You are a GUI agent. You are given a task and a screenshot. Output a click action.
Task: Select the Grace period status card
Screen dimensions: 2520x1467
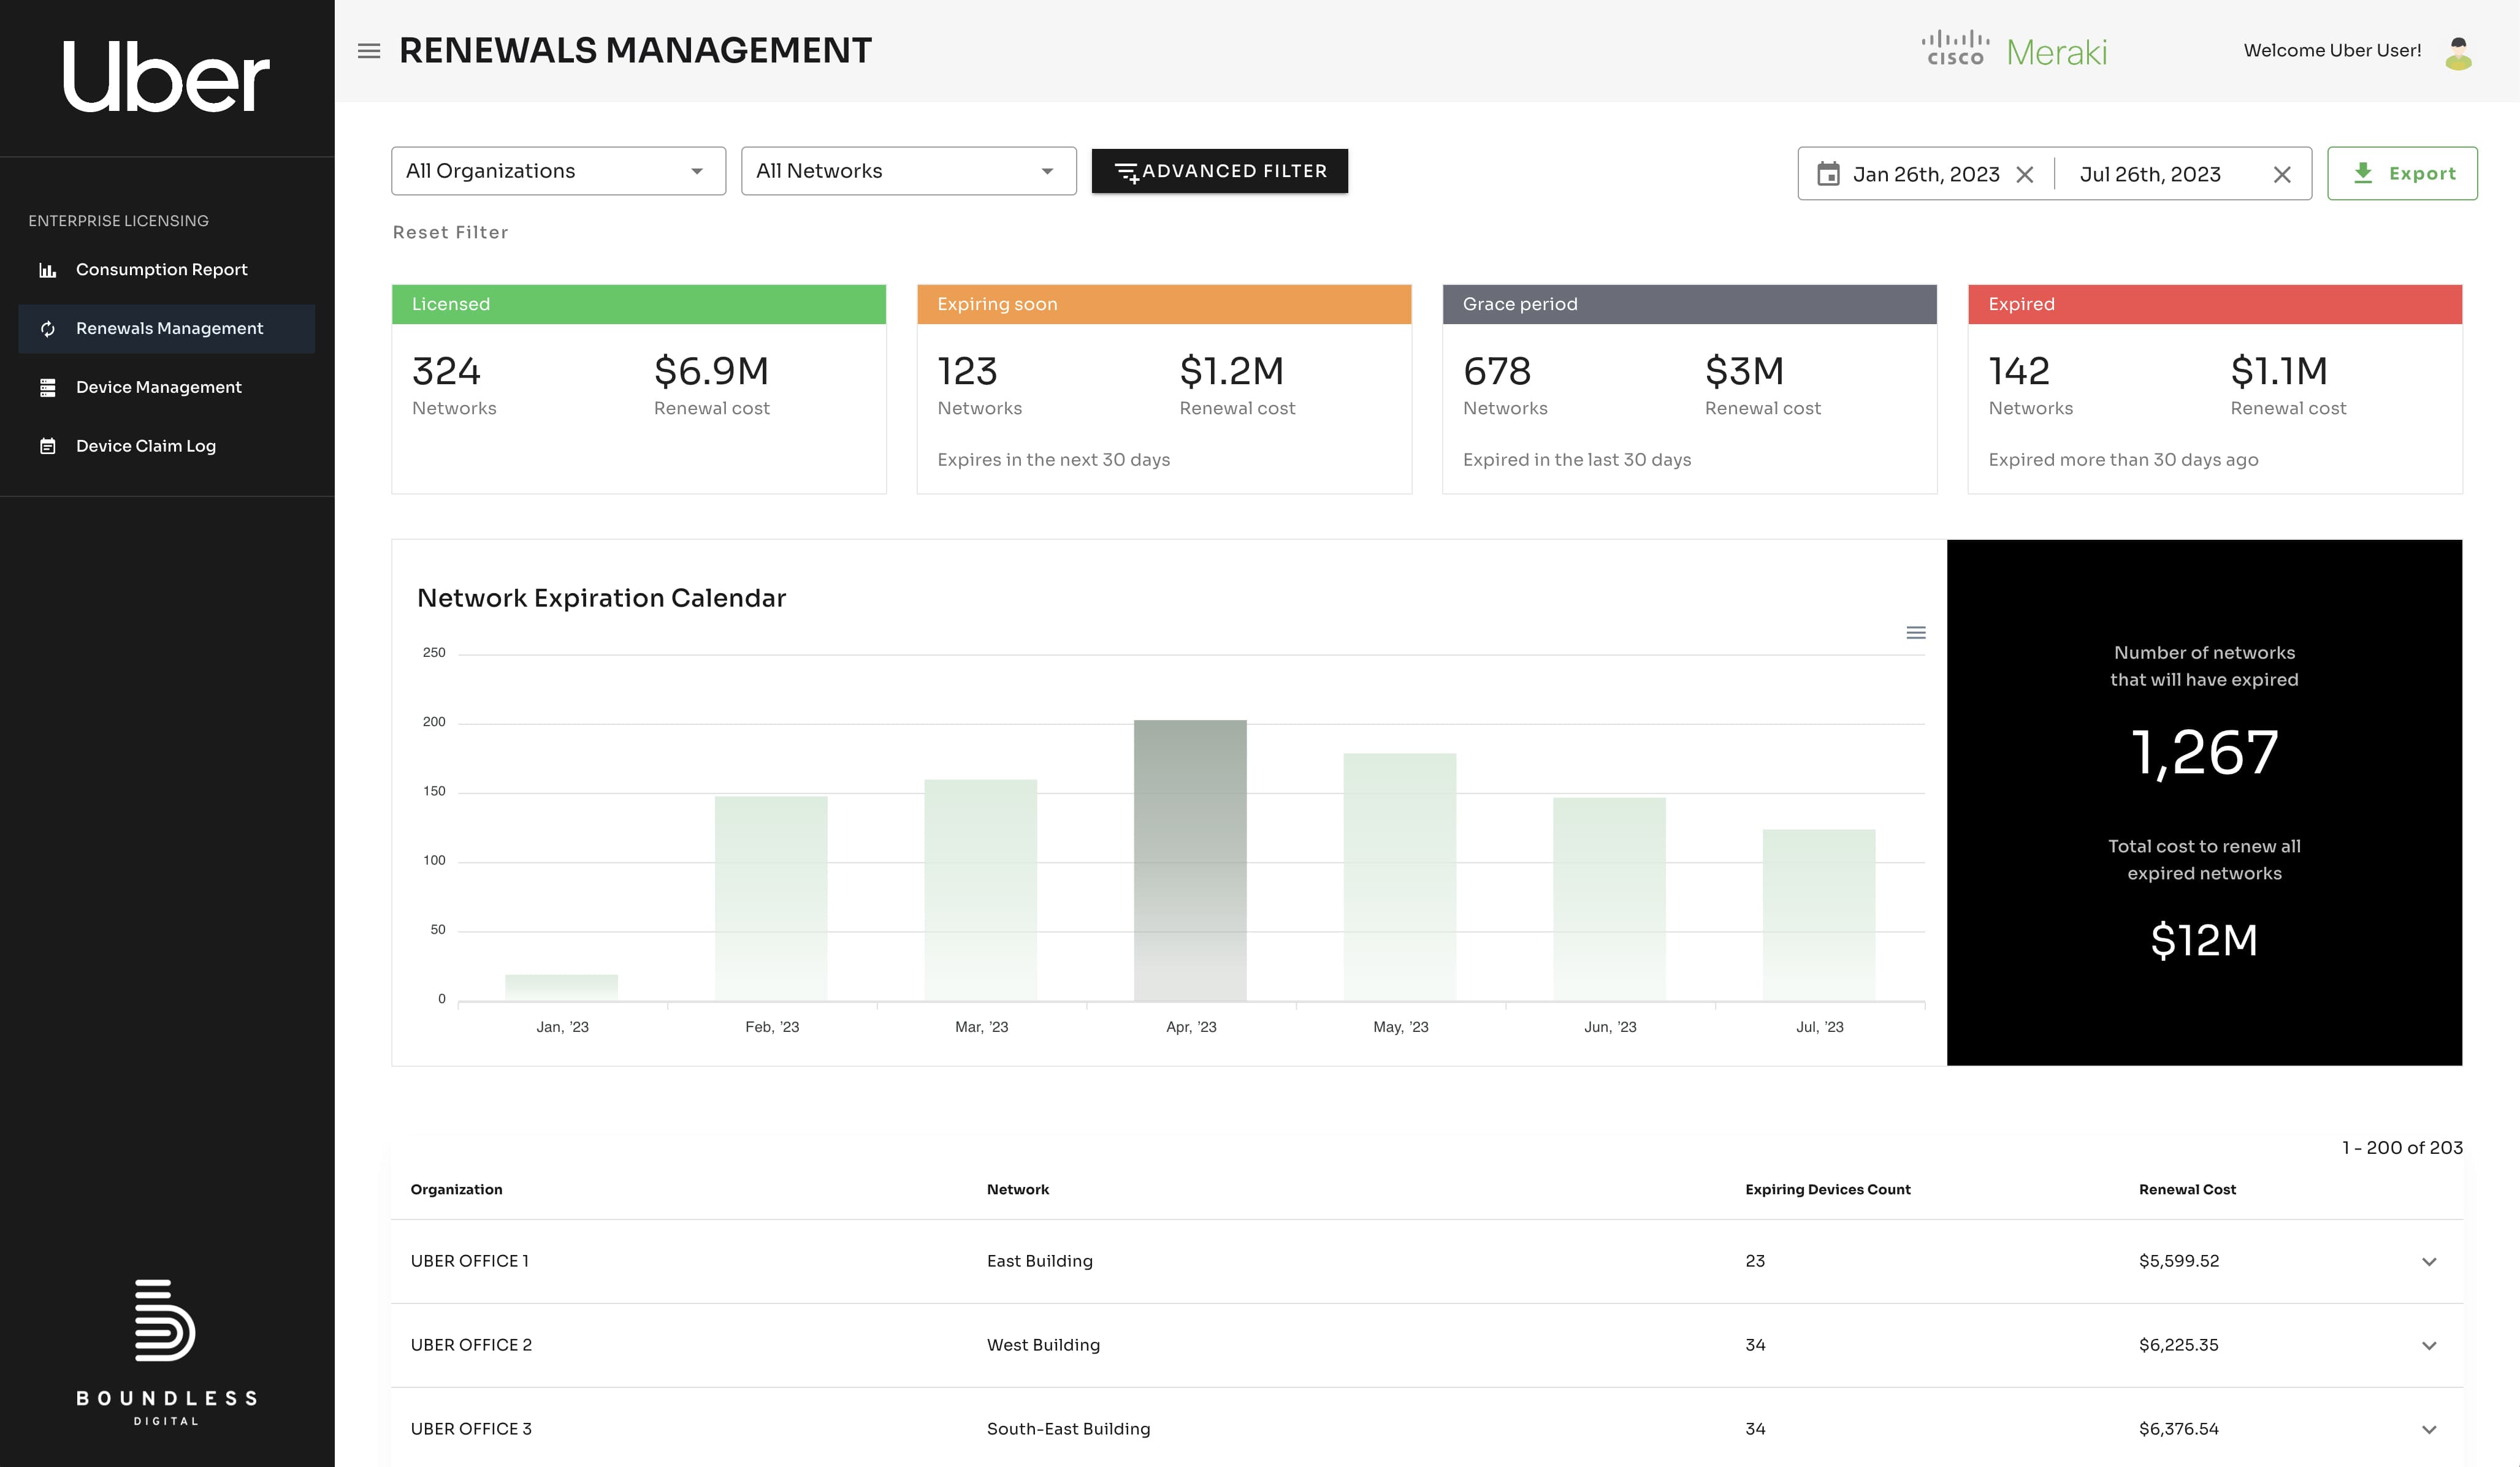1690,389
